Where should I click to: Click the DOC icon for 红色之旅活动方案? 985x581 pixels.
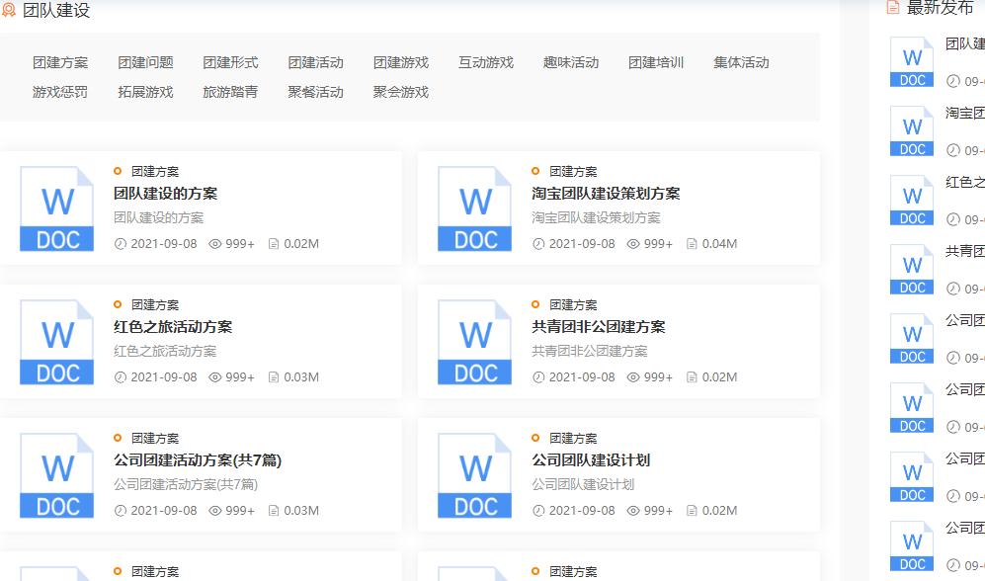click(x=55, y=341)
